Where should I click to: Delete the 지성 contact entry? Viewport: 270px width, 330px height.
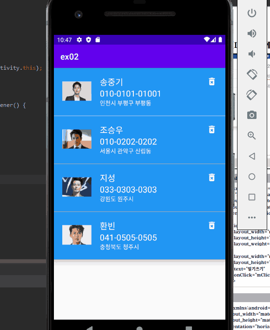pos(212,178)
